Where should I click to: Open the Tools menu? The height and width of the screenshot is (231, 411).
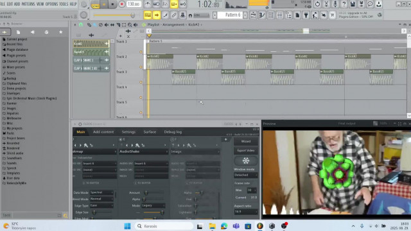tap(64, 4)
